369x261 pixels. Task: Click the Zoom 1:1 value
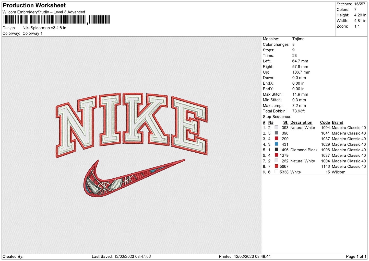tap(357, 26)
